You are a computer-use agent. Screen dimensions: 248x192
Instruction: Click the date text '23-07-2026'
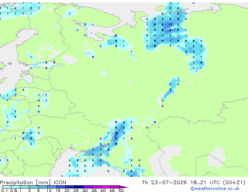click(x=169, y=183)
